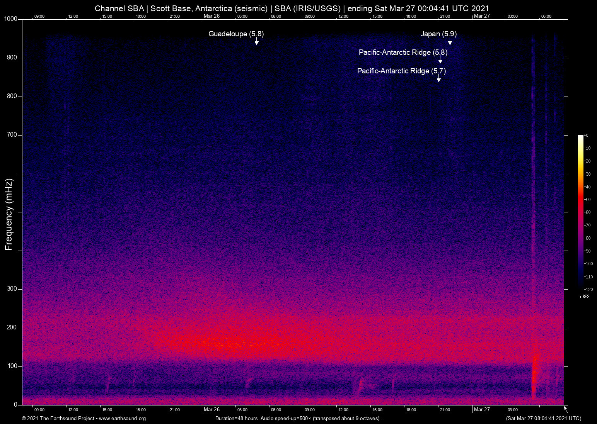
Task: Click the Pacific-Antarctic Ridge (5.7) annotation text
Action: pos(401,71)
